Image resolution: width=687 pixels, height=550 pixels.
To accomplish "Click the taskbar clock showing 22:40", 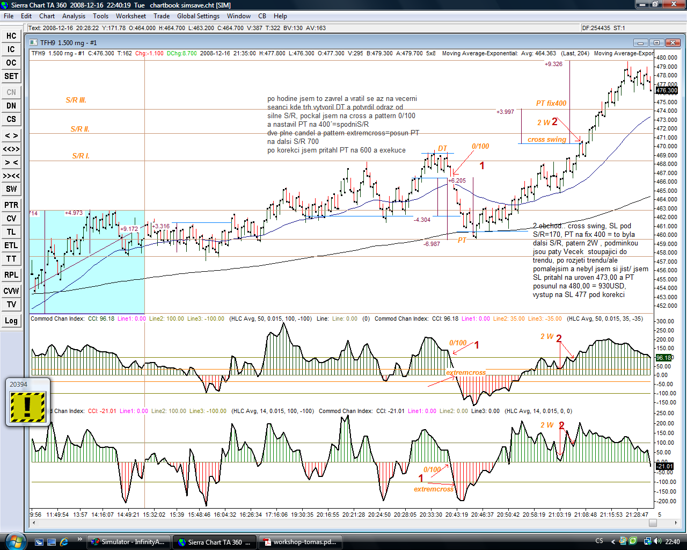I will point(673,541).
